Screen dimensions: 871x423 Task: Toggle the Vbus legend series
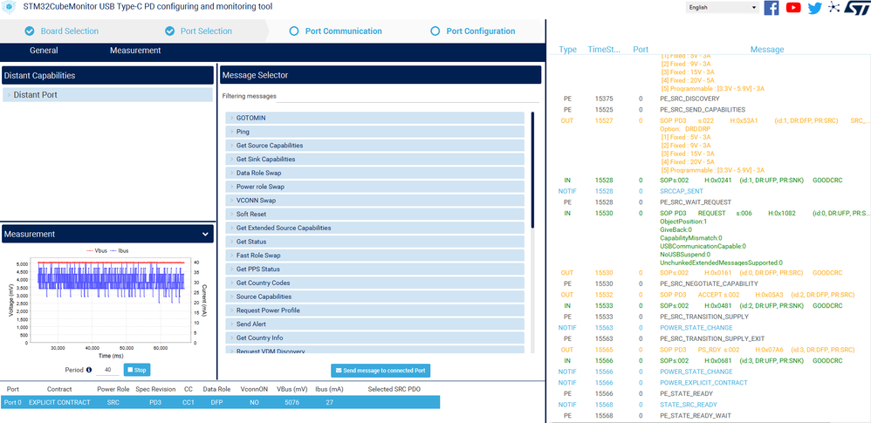[96, 251]
